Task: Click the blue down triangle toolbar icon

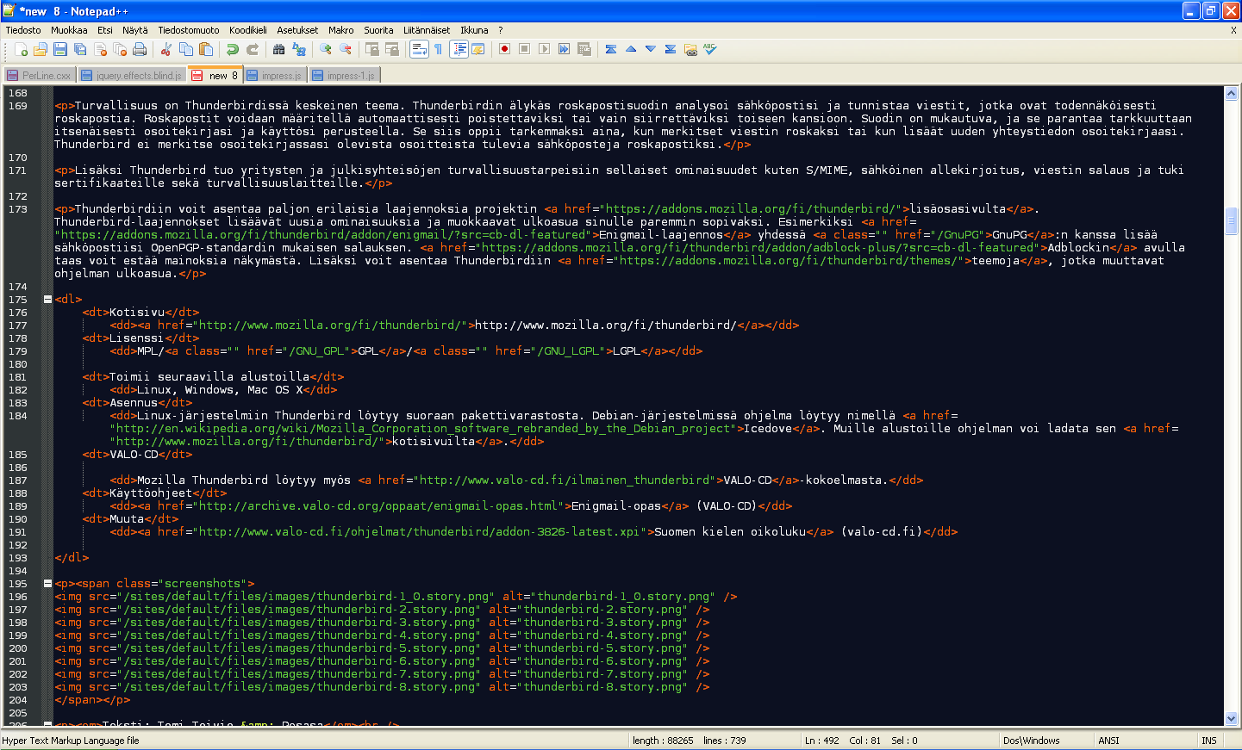Action: click(651, 49)
